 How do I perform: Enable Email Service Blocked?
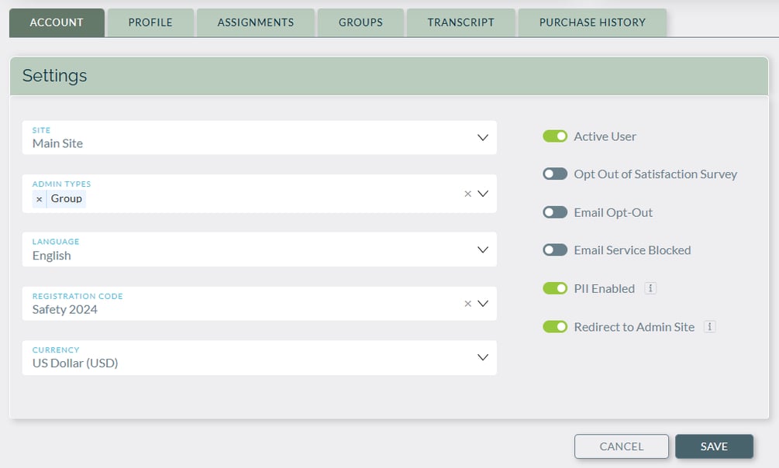[x=555, y=249]
